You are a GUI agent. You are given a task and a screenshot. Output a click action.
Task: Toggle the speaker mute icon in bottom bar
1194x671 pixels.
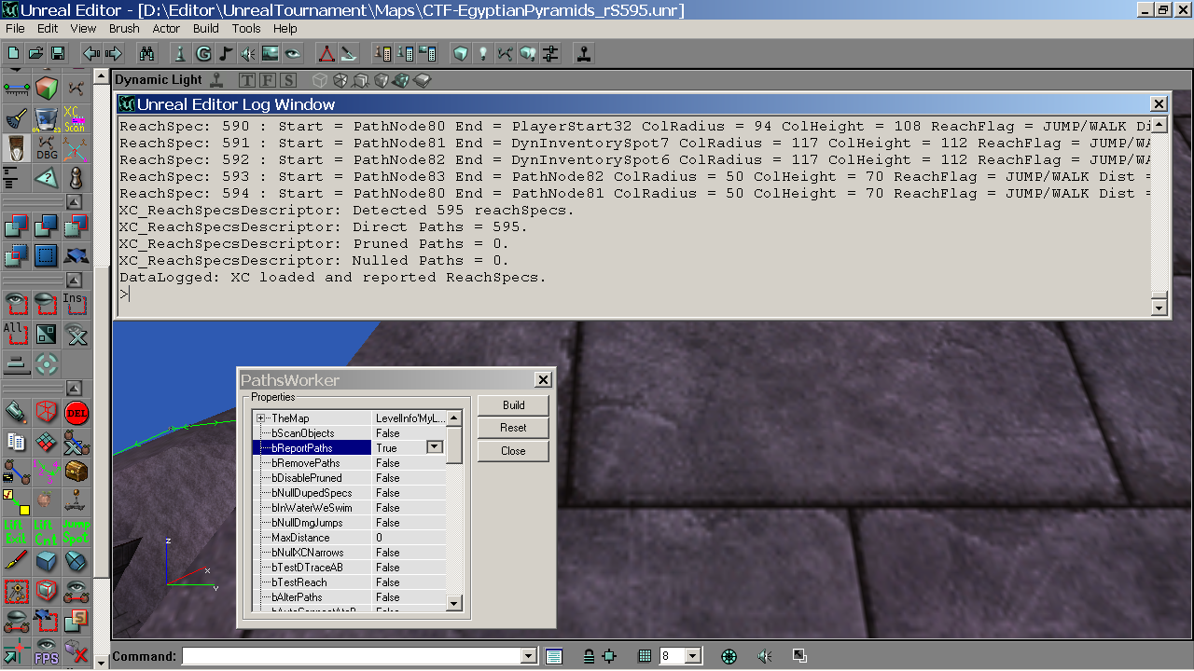click(765, 656)
